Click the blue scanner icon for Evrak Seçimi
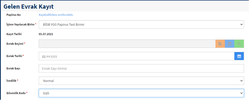Screen dimensions: 249x100 click(230, 44)
